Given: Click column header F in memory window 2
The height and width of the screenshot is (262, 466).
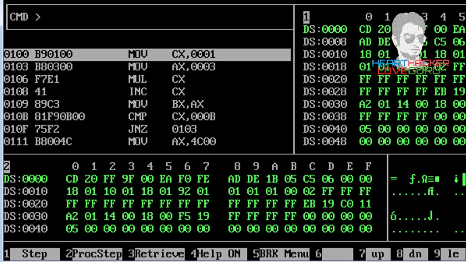Looking at the screenshot, I should click(368, 166).
